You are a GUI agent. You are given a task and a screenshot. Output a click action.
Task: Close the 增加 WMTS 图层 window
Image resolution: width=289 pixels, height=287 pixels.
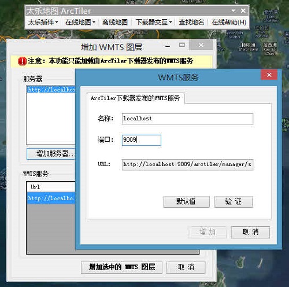click(x=201, y=45)
